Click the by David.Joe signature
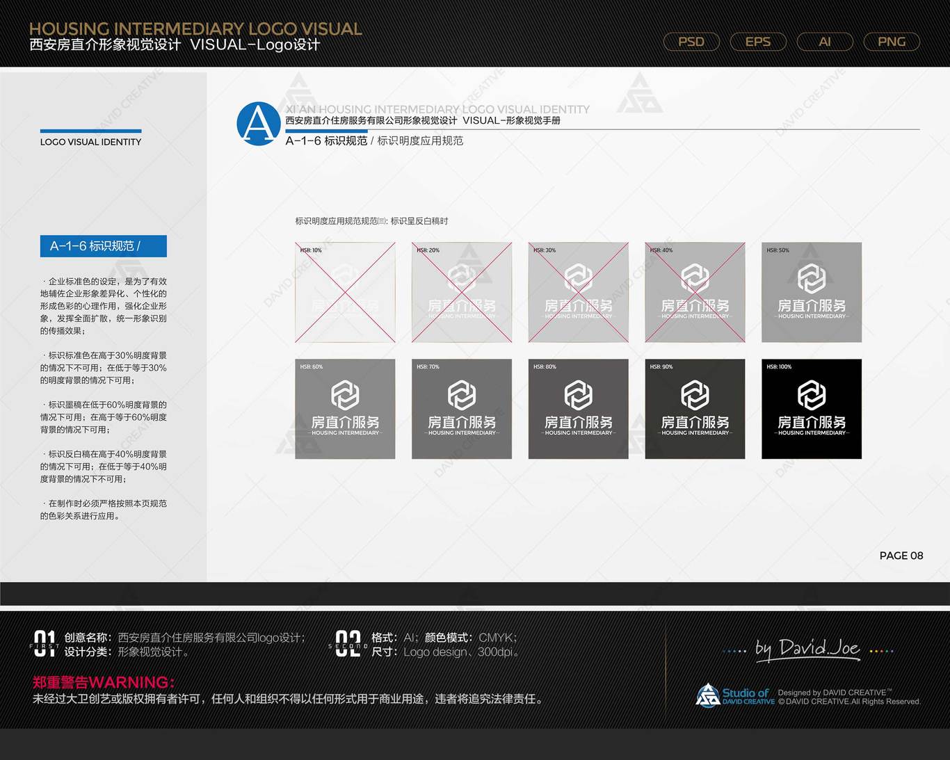950x760 pixels. click(808, 649)
